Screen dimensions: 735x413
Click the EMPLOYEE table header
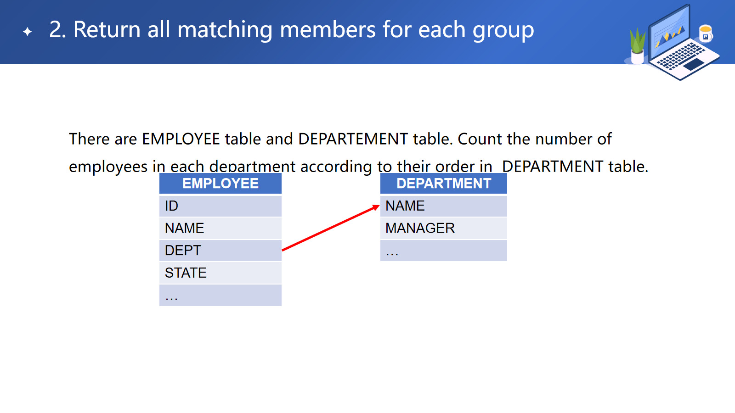220,184
